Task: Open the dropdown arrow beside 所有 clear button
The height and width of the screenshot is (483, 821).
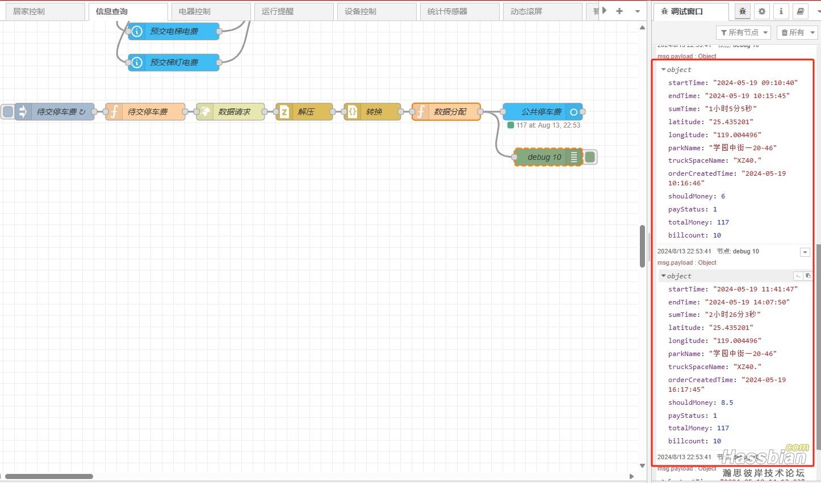Action: tap(812, 32)
